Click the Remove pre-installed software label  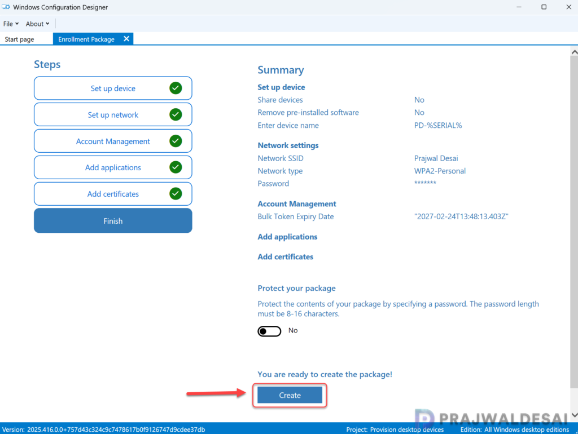point(308,113)
